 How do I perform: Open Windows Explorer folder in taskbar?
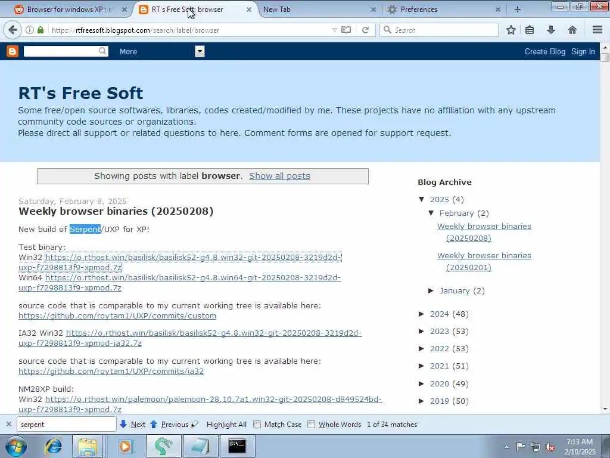point(88,446)
